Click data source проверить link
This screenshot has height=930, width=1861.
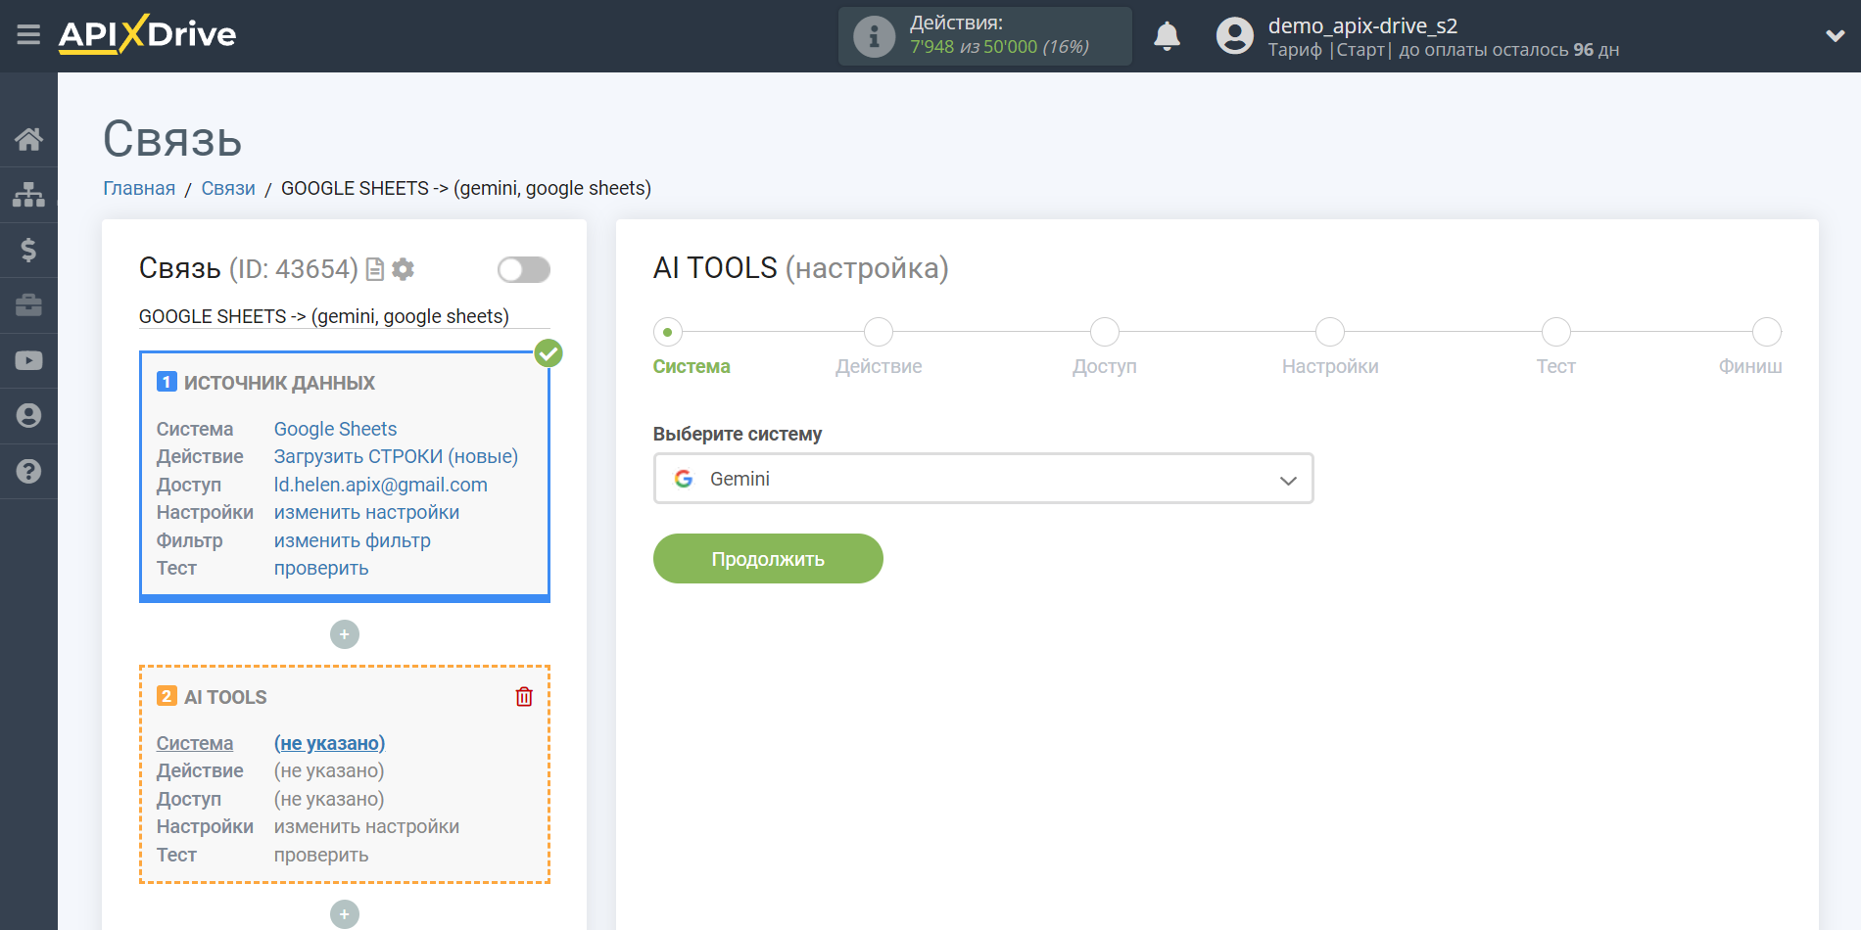[x=321, y=568]
